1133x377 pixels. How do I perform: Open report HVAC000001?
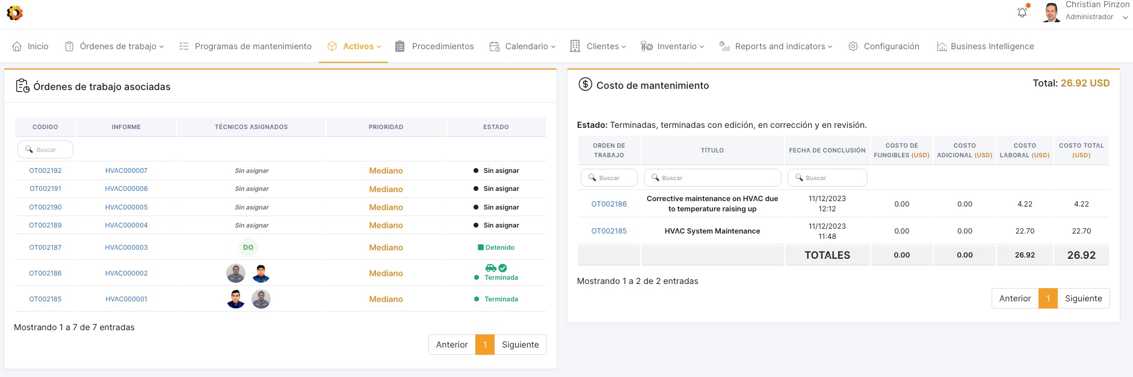pyautogui.click(x=126, y=299)
